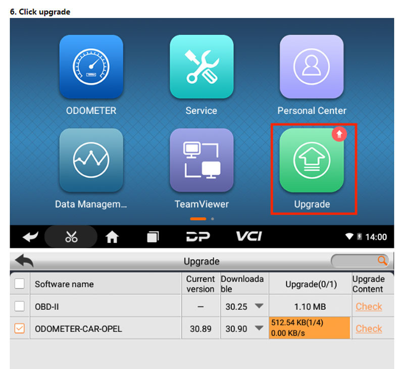The image size is (404, 369).
Task: Click the Personal Center label text
Action: (x=312, y=111)
